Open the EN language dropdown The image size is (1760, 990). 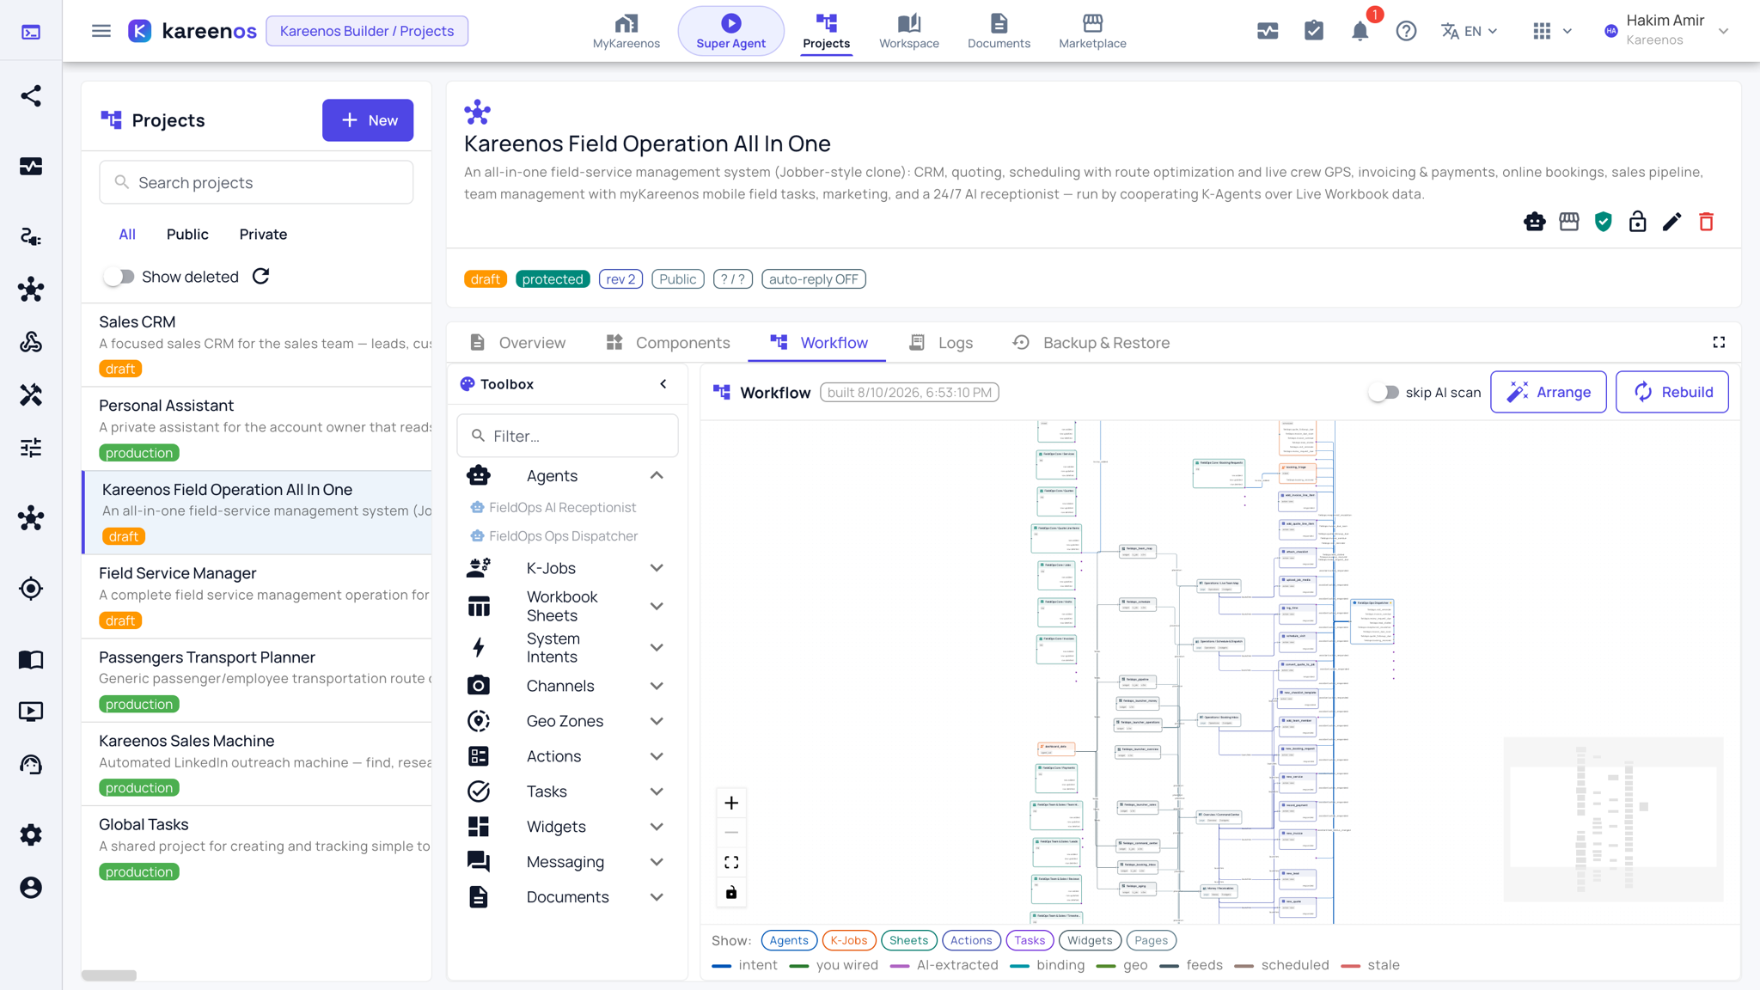tap(1470, 31)
